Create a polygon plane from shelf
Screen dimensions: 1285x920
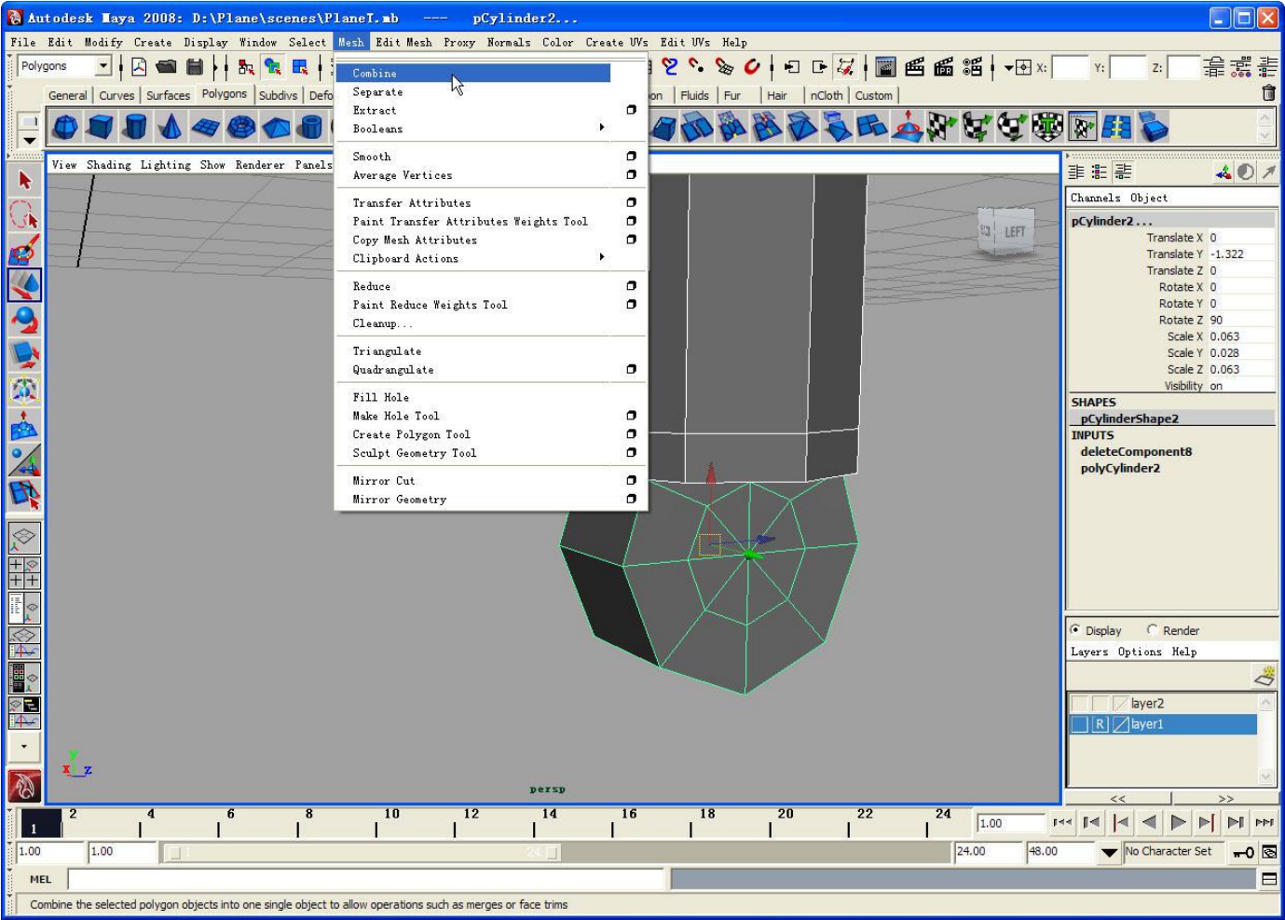205,127
